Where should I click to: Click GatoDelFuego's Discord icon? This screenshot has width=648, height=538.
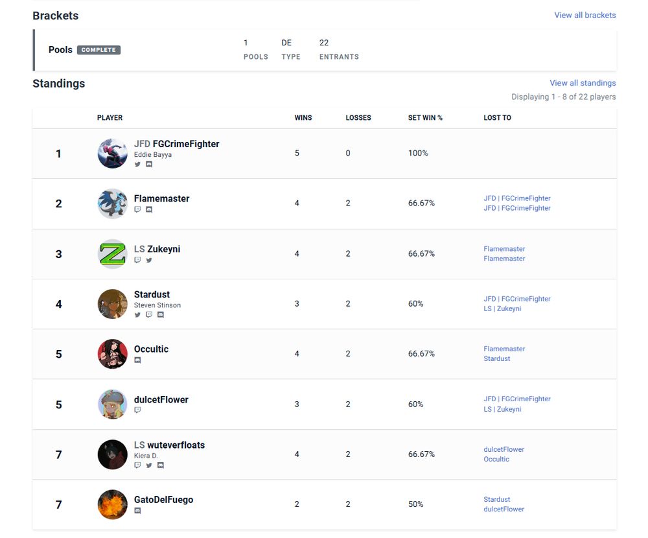pyautogui.click(x=137, y=511)
